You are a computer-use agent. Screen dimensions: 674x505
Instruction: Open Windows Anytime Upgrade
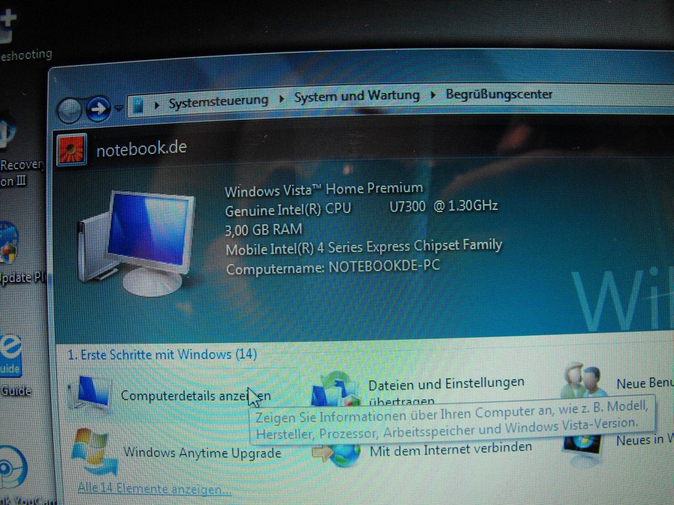click(202, 452)
